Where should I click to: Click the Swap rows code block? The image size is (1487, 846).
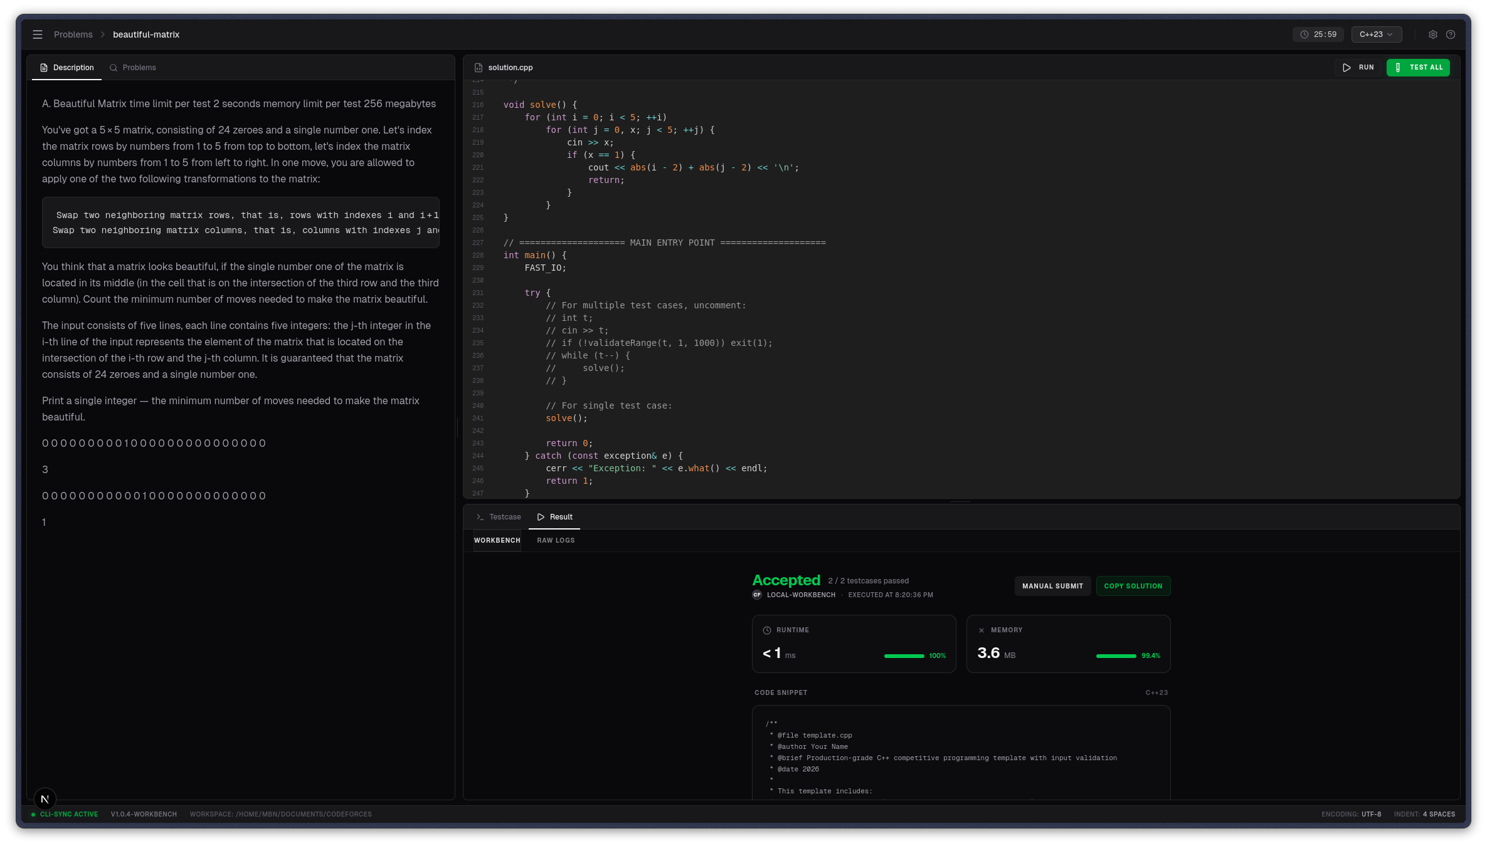pos(241,222)
